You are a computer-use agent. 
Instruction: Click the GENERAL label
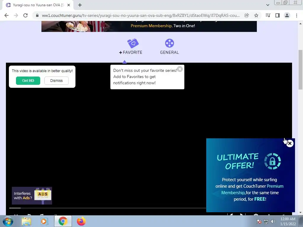(x=170, y=53)
